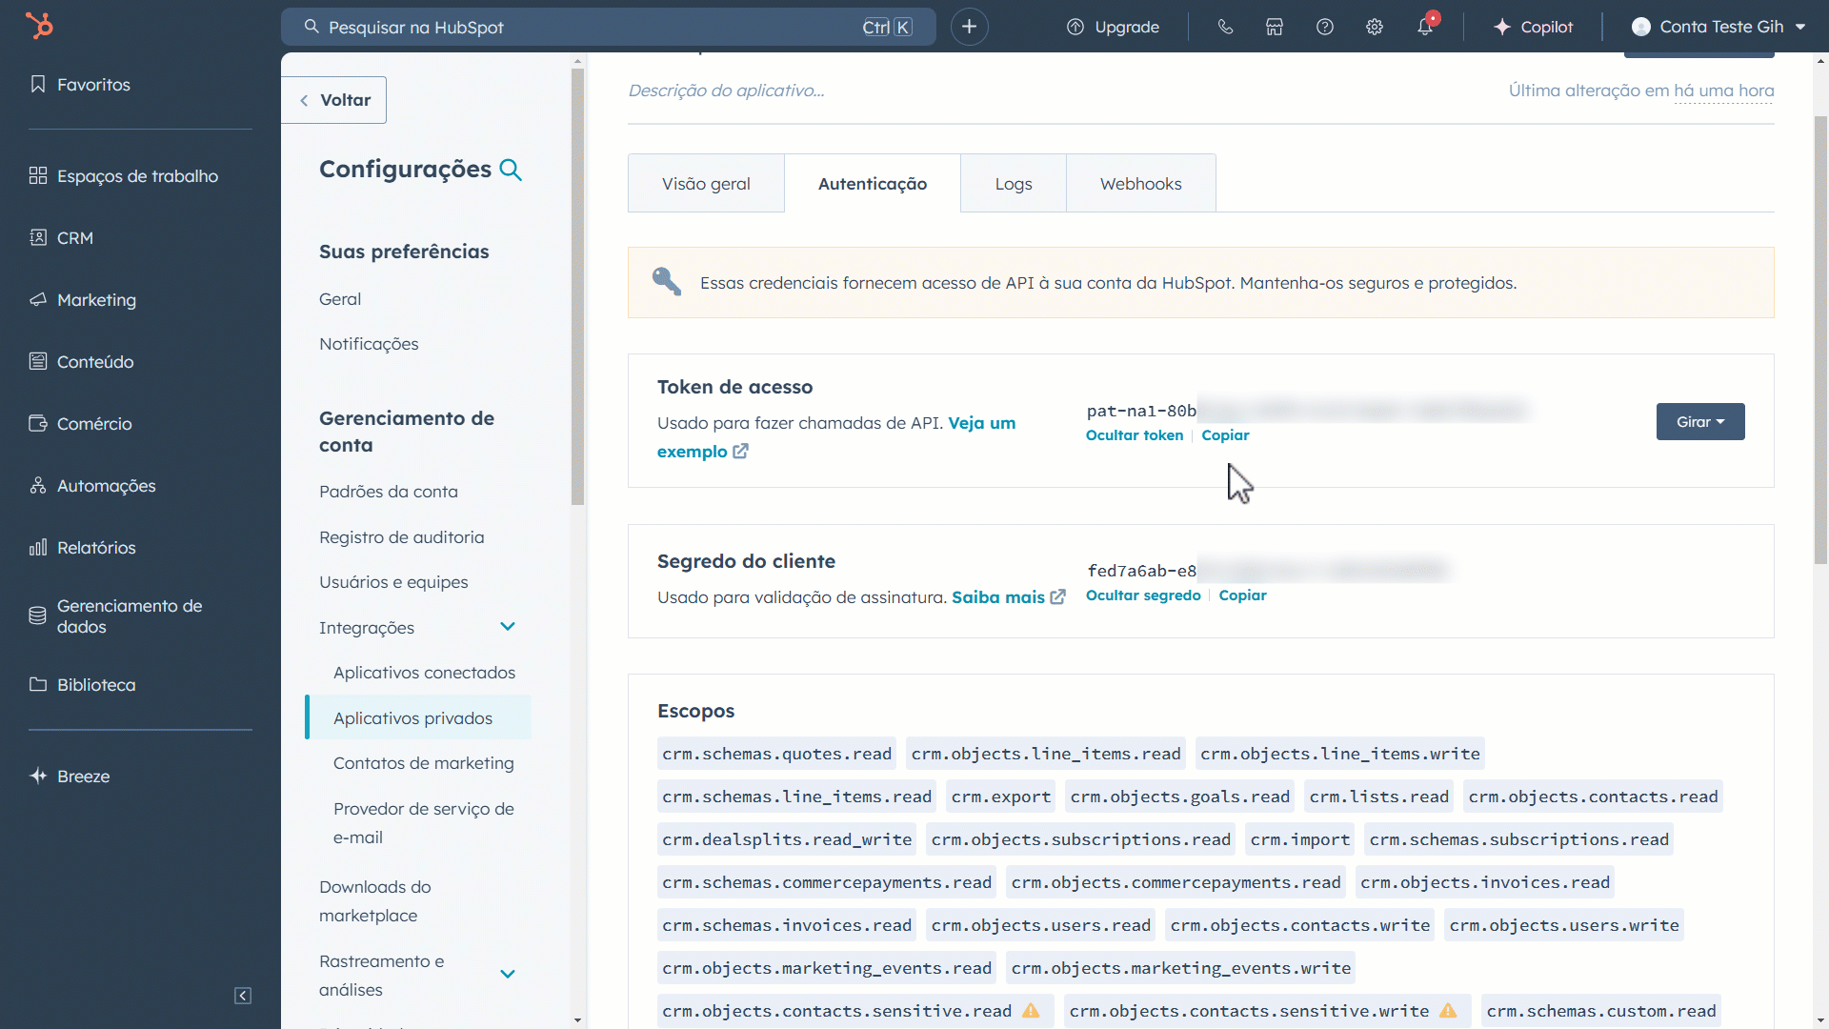Expand Rastreamento e análises
The width and height of the screenshot is (1829, 1029).
tap(508, 974)
